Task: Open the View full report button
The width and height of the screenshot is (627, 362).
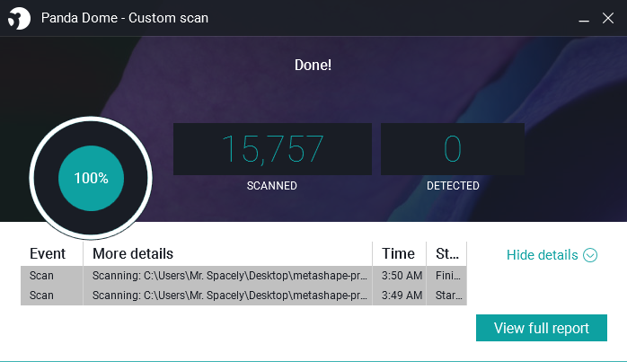Action: [x=542, y=328]
